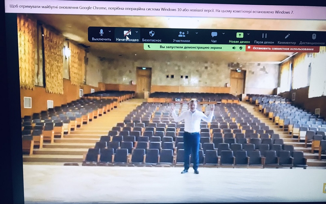
Task: Expand the arrow beside Участники
Action: coord(197,33)
